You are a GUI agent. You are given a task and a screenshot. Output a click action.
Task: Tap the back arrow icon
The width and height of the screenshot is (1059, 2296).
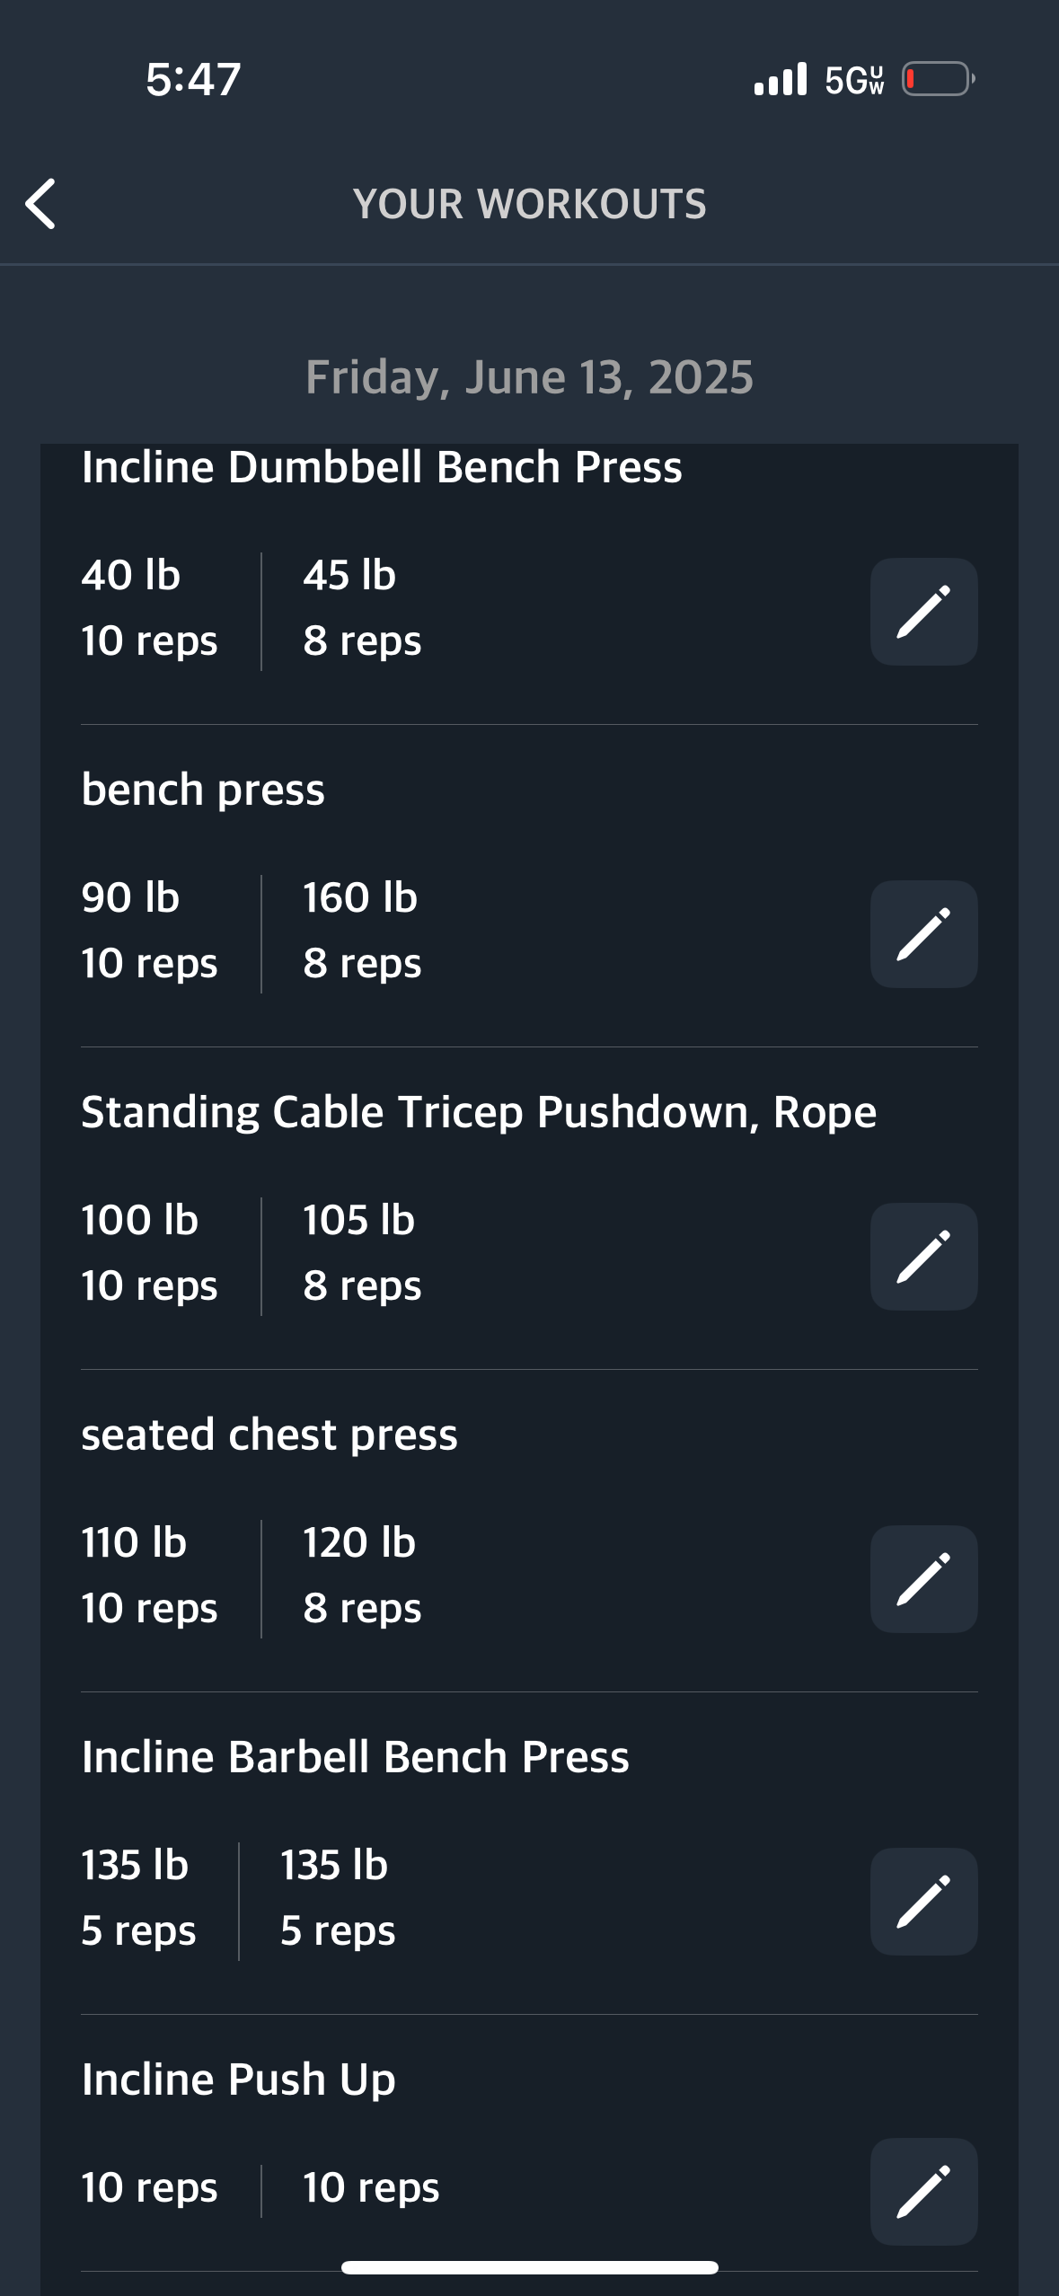coord(40,204)
